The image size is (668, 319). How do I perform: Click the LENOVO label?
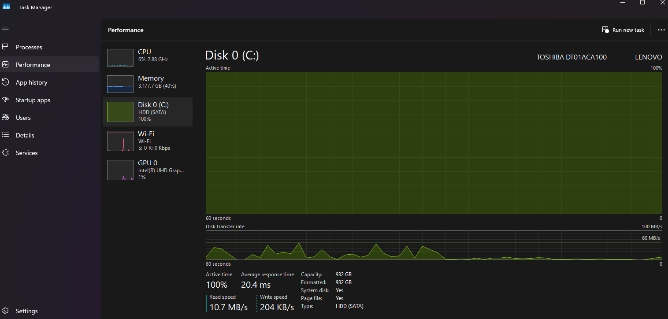pos(649,57)
